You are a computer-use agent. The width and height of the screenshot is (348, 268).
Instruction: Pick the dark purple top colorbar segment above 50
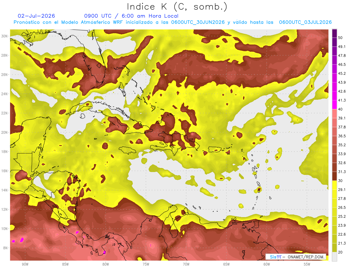334,33
